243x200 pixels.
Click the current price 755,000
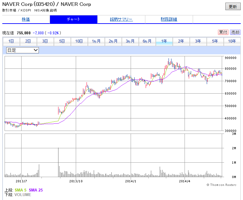tap(24, 33)
